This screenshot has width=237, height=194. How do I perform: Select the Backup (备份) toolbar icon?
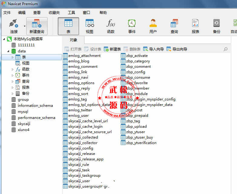tap(216, 26)
